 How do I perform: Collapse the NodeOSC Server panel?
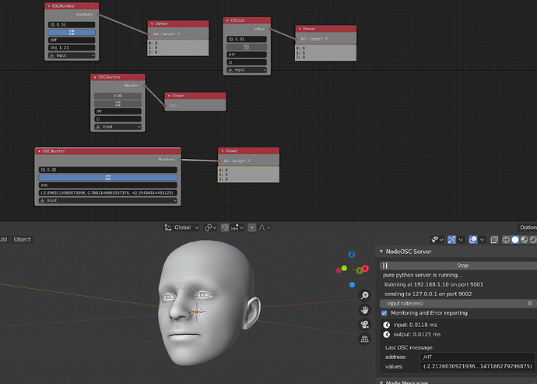[x=381, y=252]
